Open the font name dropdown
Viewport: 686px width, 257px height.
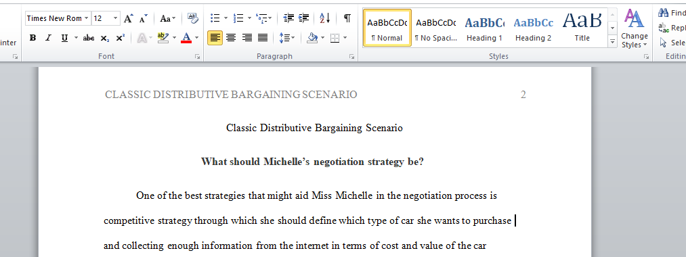[x=86, y=18]
